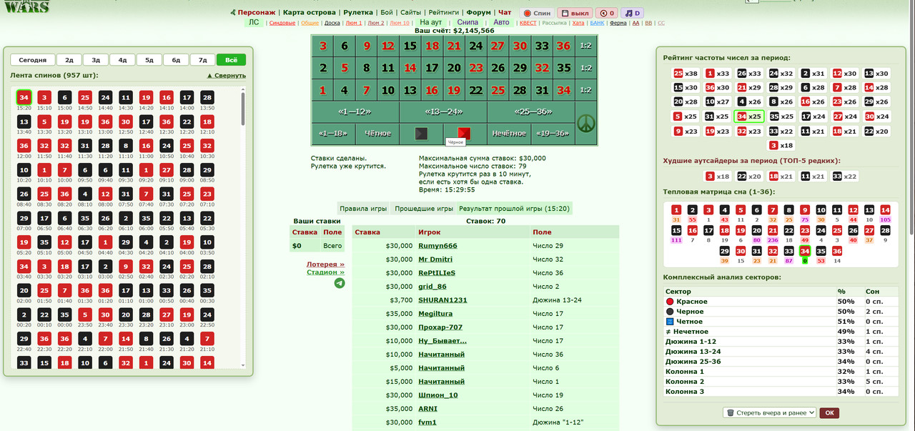Bet on black square on roulette table
The height and width of the screenshot is (431, 915).
tap(421, 133)
